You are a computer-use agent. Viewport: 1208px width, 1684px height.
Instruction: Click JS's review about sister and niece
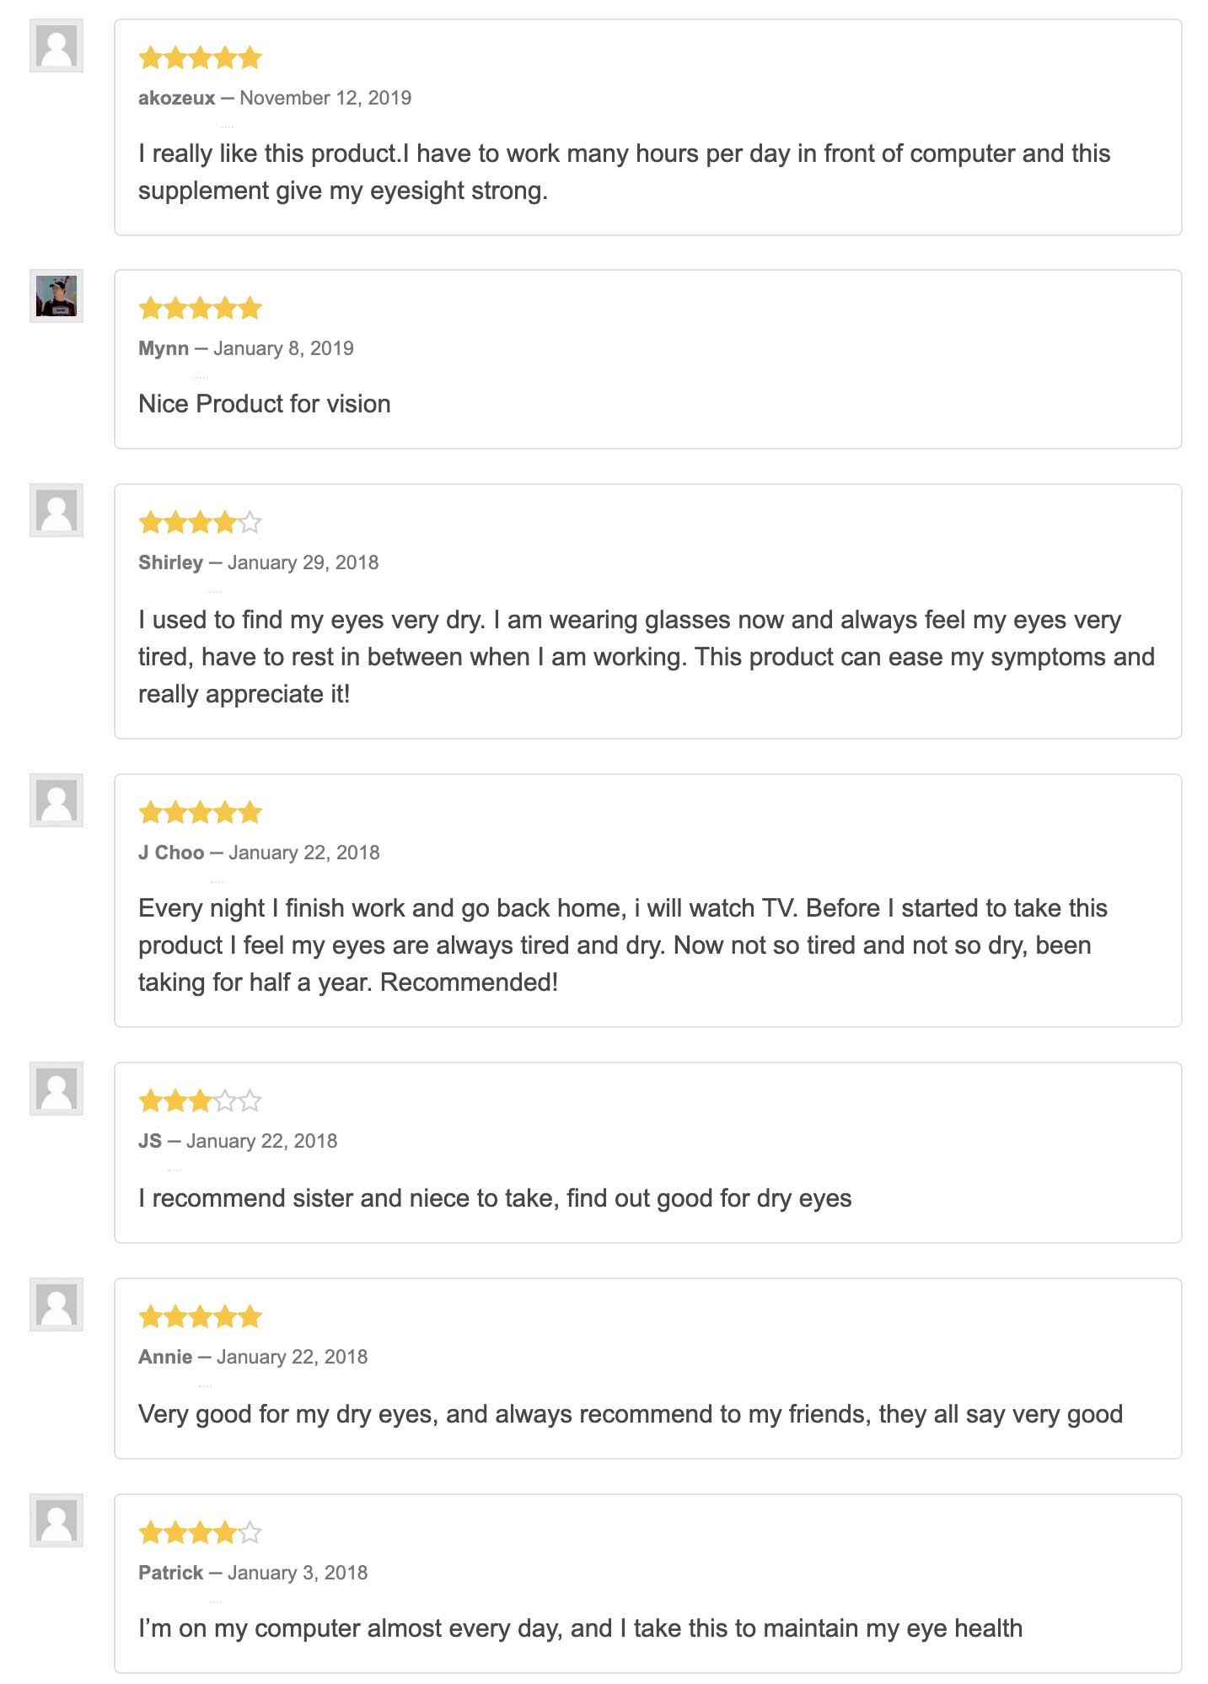tap(495, 1198)
